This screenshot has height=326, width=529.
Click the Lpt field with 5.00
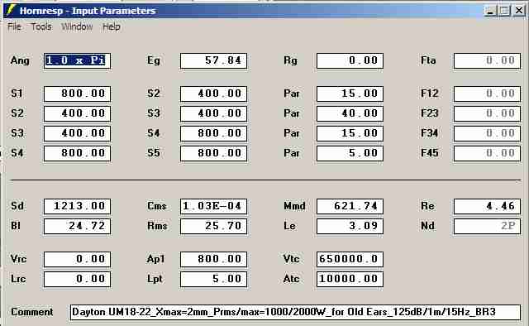[x=213, y=280]
